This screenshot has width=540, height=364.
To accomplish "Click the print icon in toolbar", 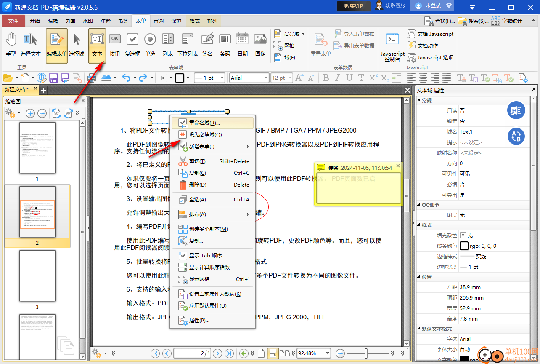I will [x=91, y=78].
